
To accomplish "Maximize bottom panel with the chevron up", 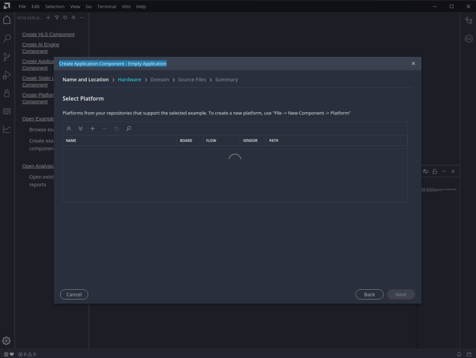I will [x=444, y=171].
